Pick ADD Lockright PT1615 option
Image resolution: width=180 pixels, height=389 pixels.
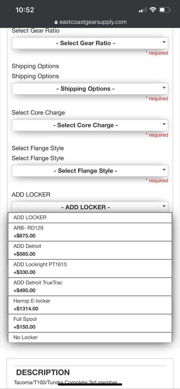[x=90, y=269]
